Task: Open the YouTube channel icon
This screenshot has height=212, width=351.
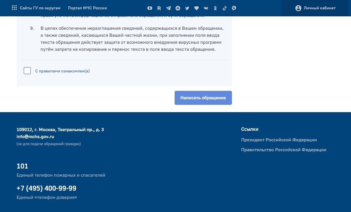Action: [x=150, y=8]
